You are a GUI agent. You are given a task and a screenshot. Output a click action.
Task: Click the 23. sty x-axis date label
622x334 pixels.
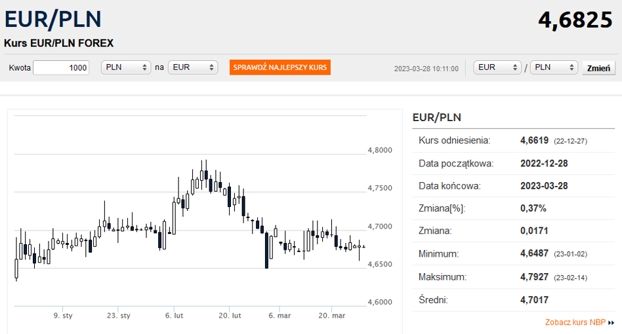point(118,316)
